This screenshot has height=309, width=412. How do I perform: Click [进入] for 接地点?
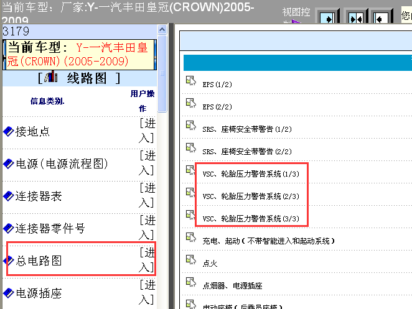coord(147,131)
